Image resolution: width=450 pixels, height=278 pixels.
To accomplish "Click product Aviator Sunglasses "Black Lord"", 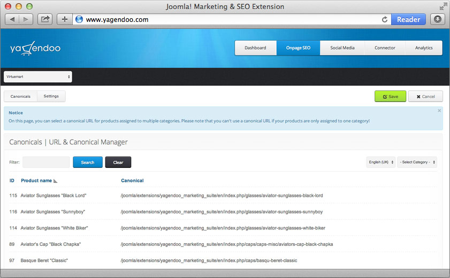I will (x=54, y=196).
